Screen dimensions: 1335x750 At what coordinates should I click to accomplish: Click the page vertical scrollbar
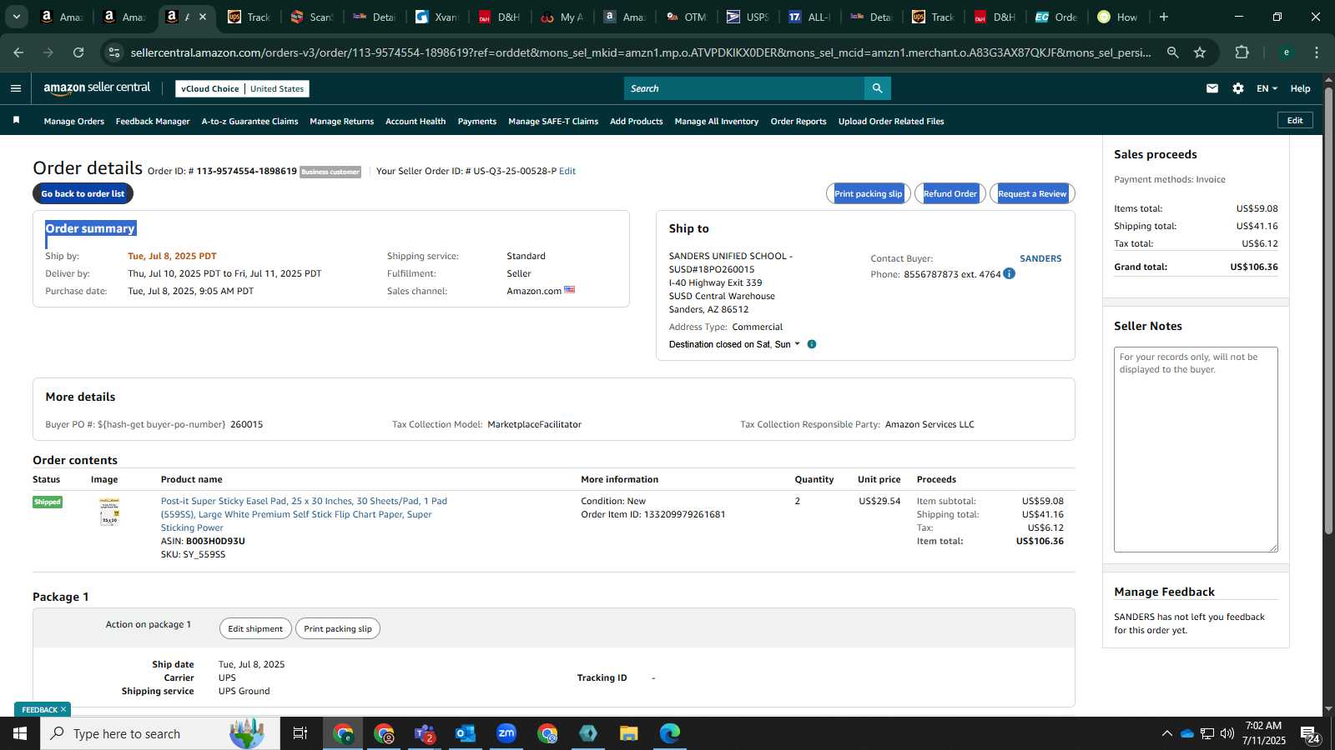(x=1328, y=310)
